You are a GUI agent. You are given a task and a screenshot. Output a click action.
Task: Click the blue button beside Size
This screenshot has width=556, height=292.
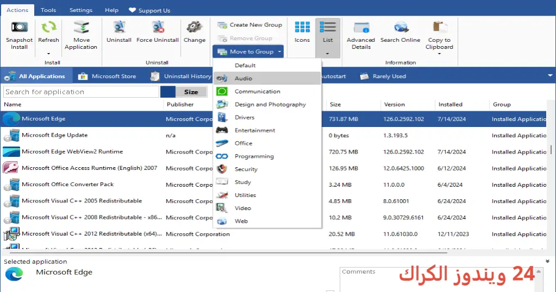coord(168,92)
